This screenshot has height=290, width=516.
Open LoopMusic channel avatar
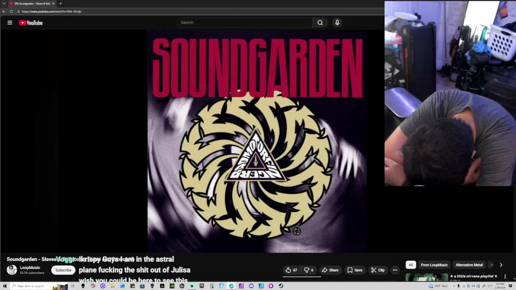click(x=12, y=270)
